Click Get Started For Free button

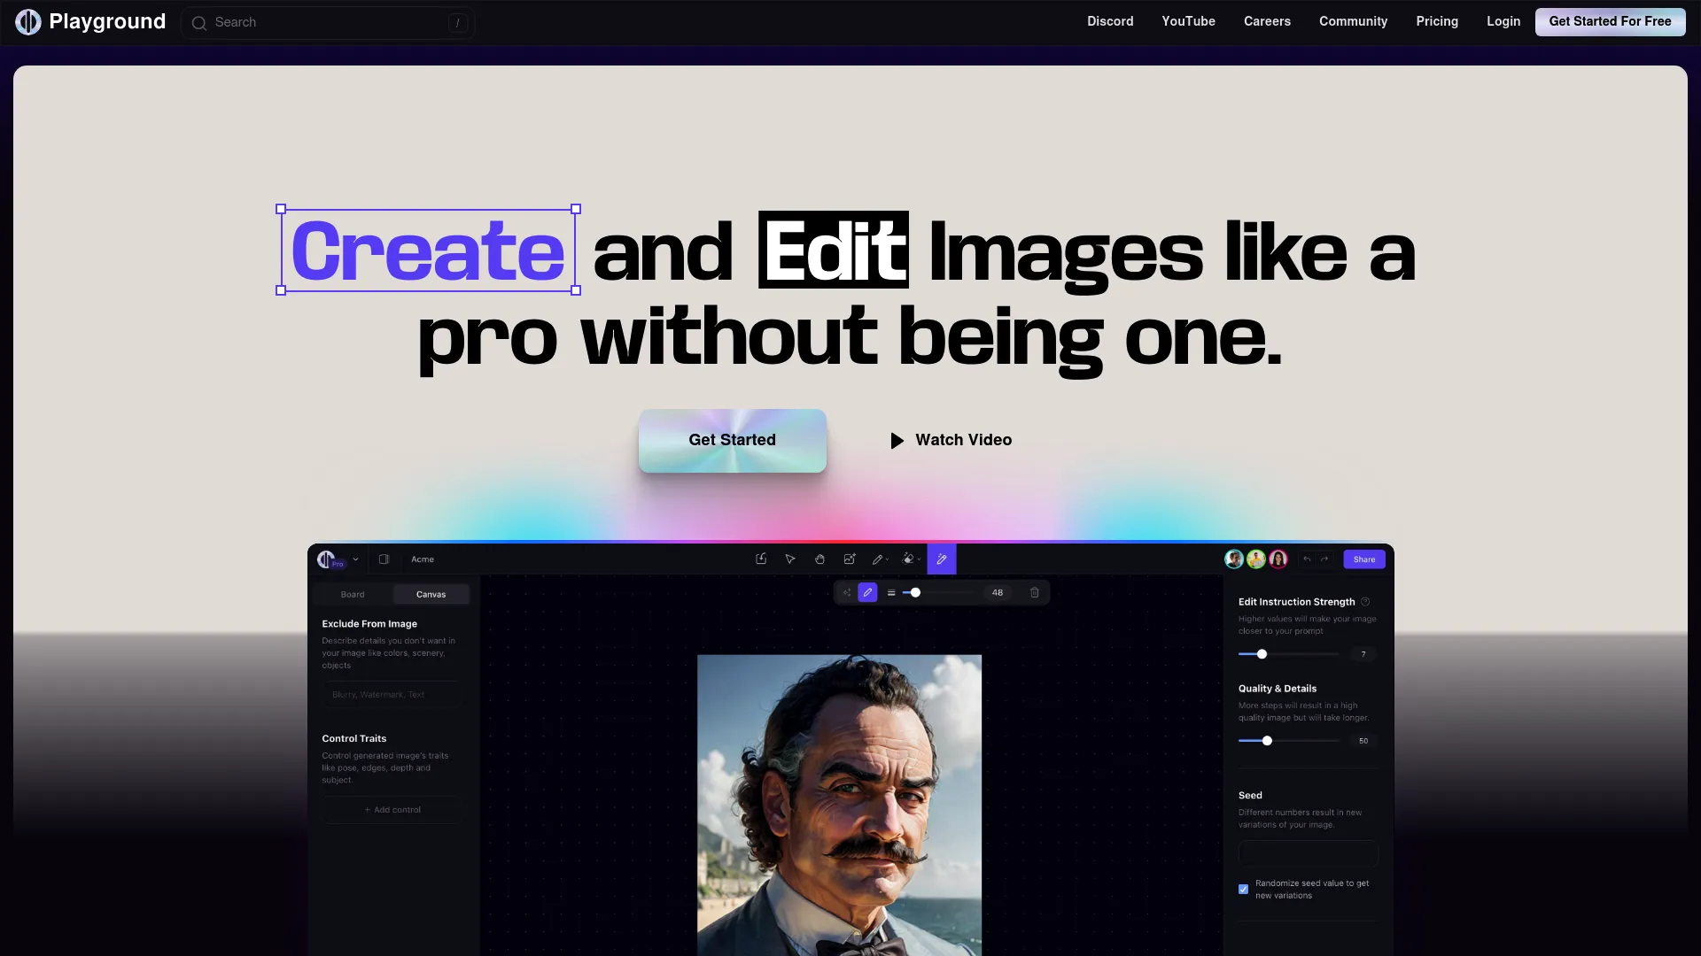pyautogui.click(x=1610, y=21)
